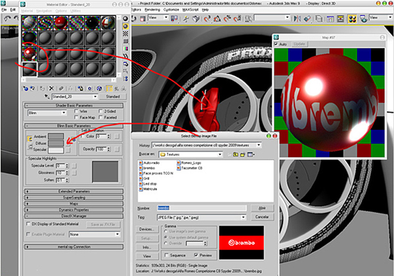
Task: Click Sample Type sphere icon in Material Editor
Action: pyautogui.click(x=125, y=19)
